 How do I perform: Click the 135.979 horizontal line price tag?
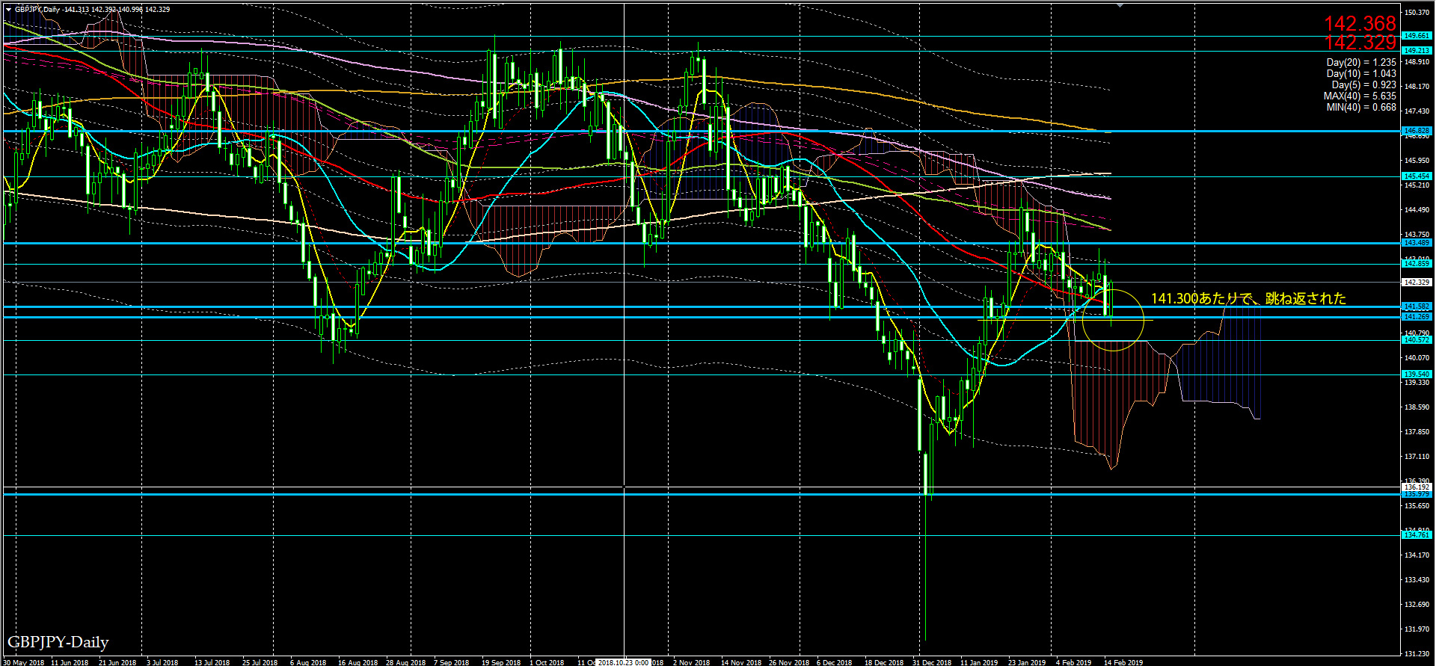(1417, 494)
